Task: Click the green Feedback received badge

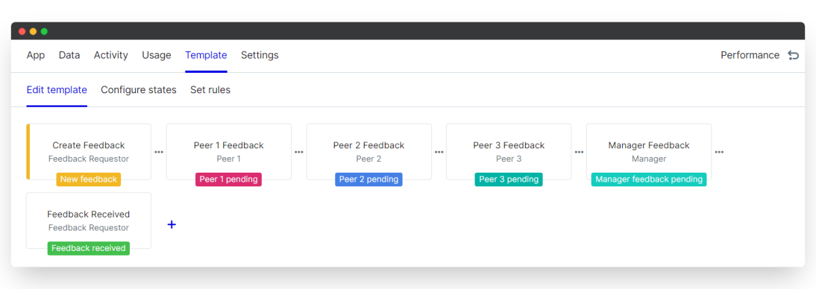Action: (x=88, y=248)
